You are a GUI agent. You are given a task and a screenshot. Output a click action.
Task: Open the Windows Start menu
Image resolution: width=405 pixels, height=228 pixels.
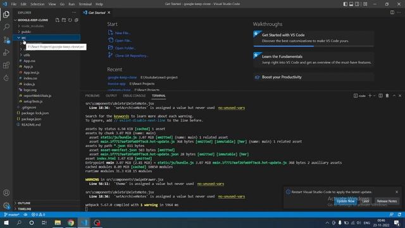pyautogui.click(x=6, y=222)
